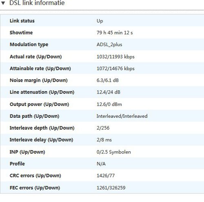204x202 pixels.
Task: Click the 1261/326259 FEC errors value
Action: point(111,188)
